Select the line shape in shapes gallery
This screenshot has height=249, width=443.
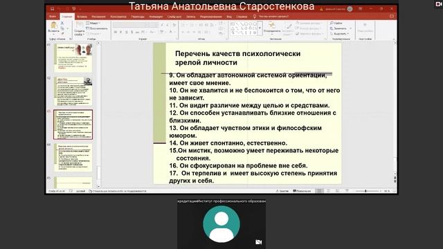tap(237, 24)
